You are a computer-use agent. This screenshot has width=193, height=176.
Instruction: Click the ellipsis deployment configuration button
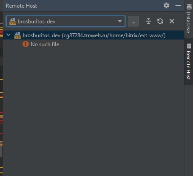click(x=133, y=21)
